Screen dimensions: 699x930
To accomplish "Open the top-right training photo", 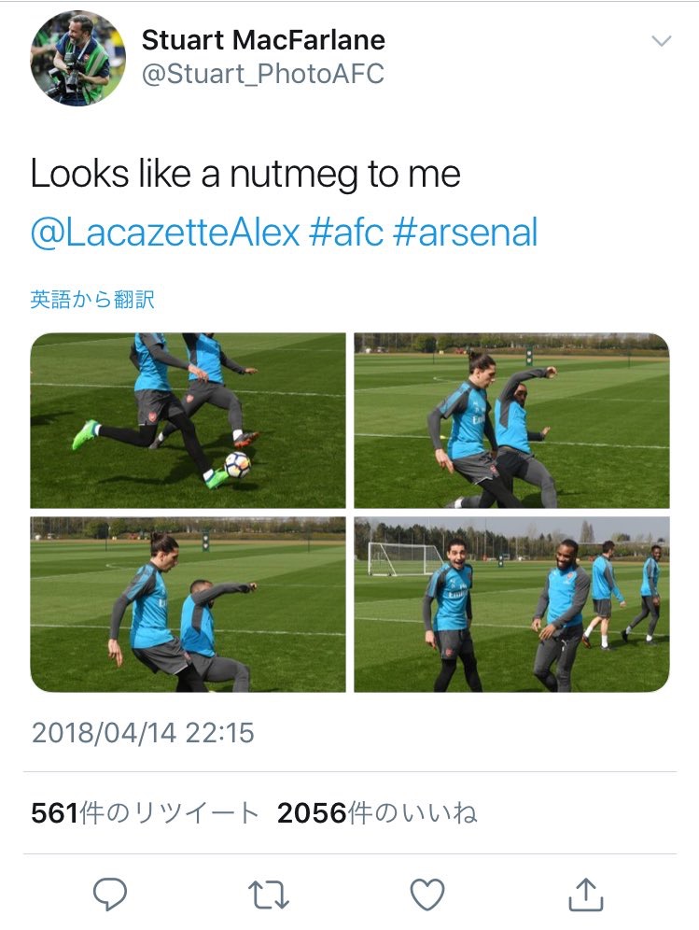I will pos(511,420).
